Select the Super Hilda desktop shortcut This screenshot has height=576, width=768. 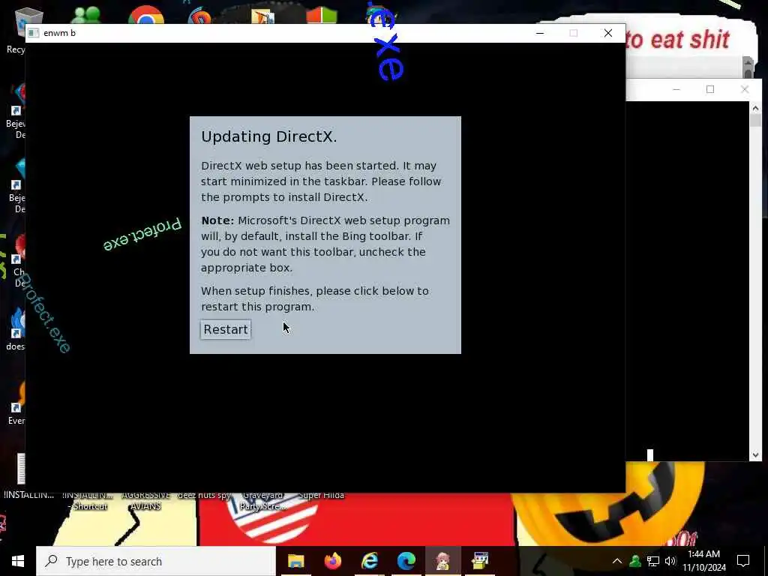tap(321, 495)
